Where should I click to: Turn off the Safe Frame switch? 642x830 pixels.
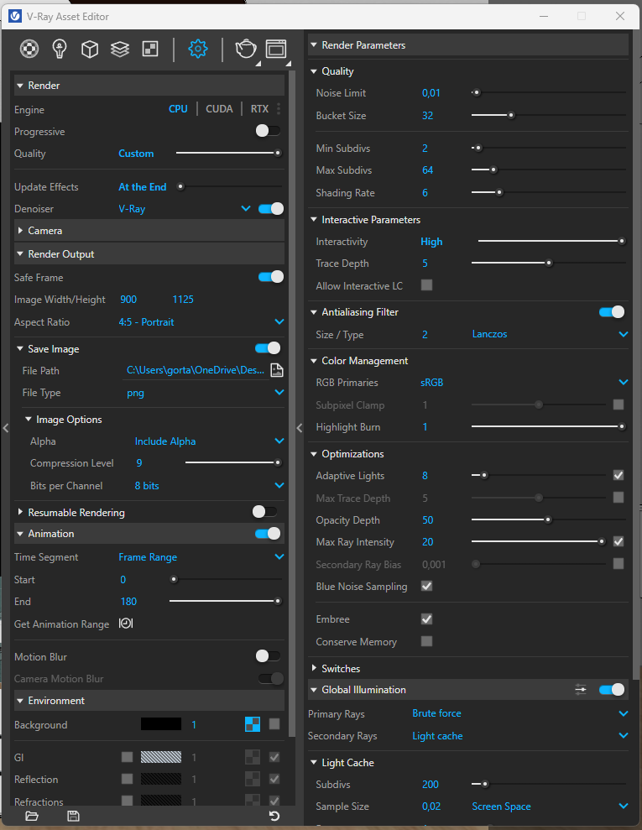click(271, 277)
